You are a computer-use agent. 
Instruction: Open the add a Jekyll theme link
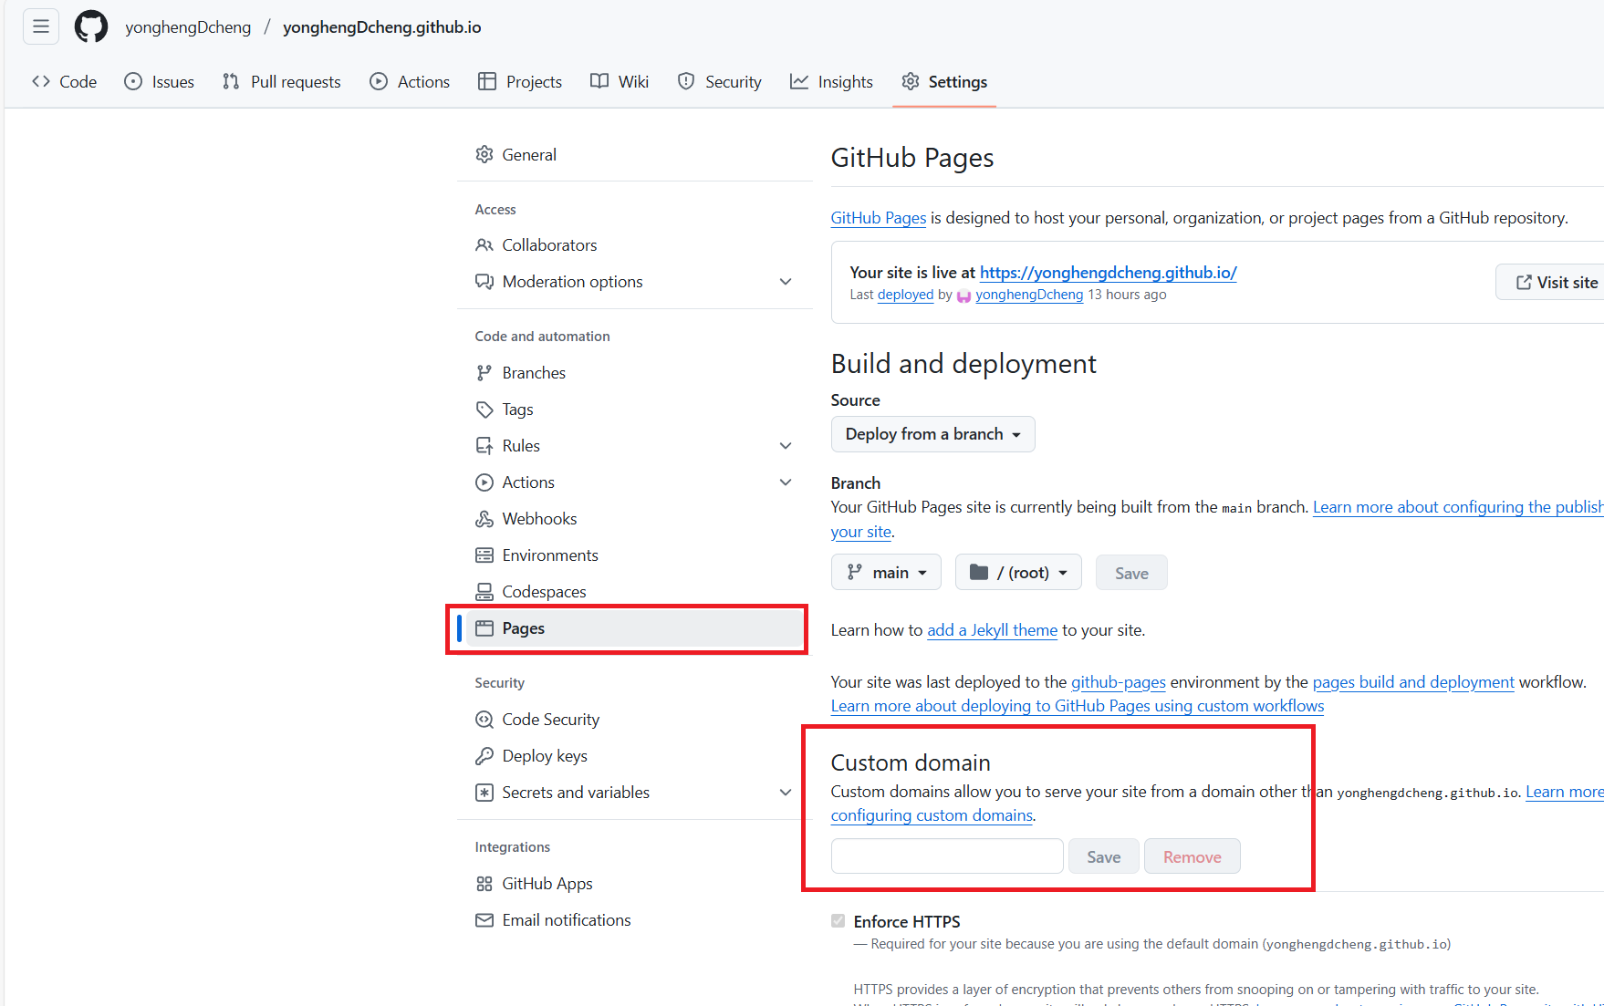[992, 630]
